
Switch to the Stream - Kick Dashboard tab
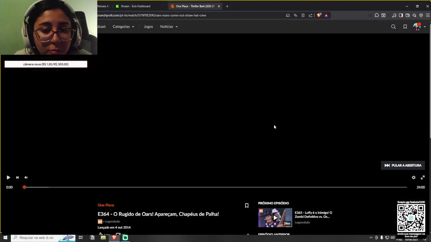click(x=135, y=6)
